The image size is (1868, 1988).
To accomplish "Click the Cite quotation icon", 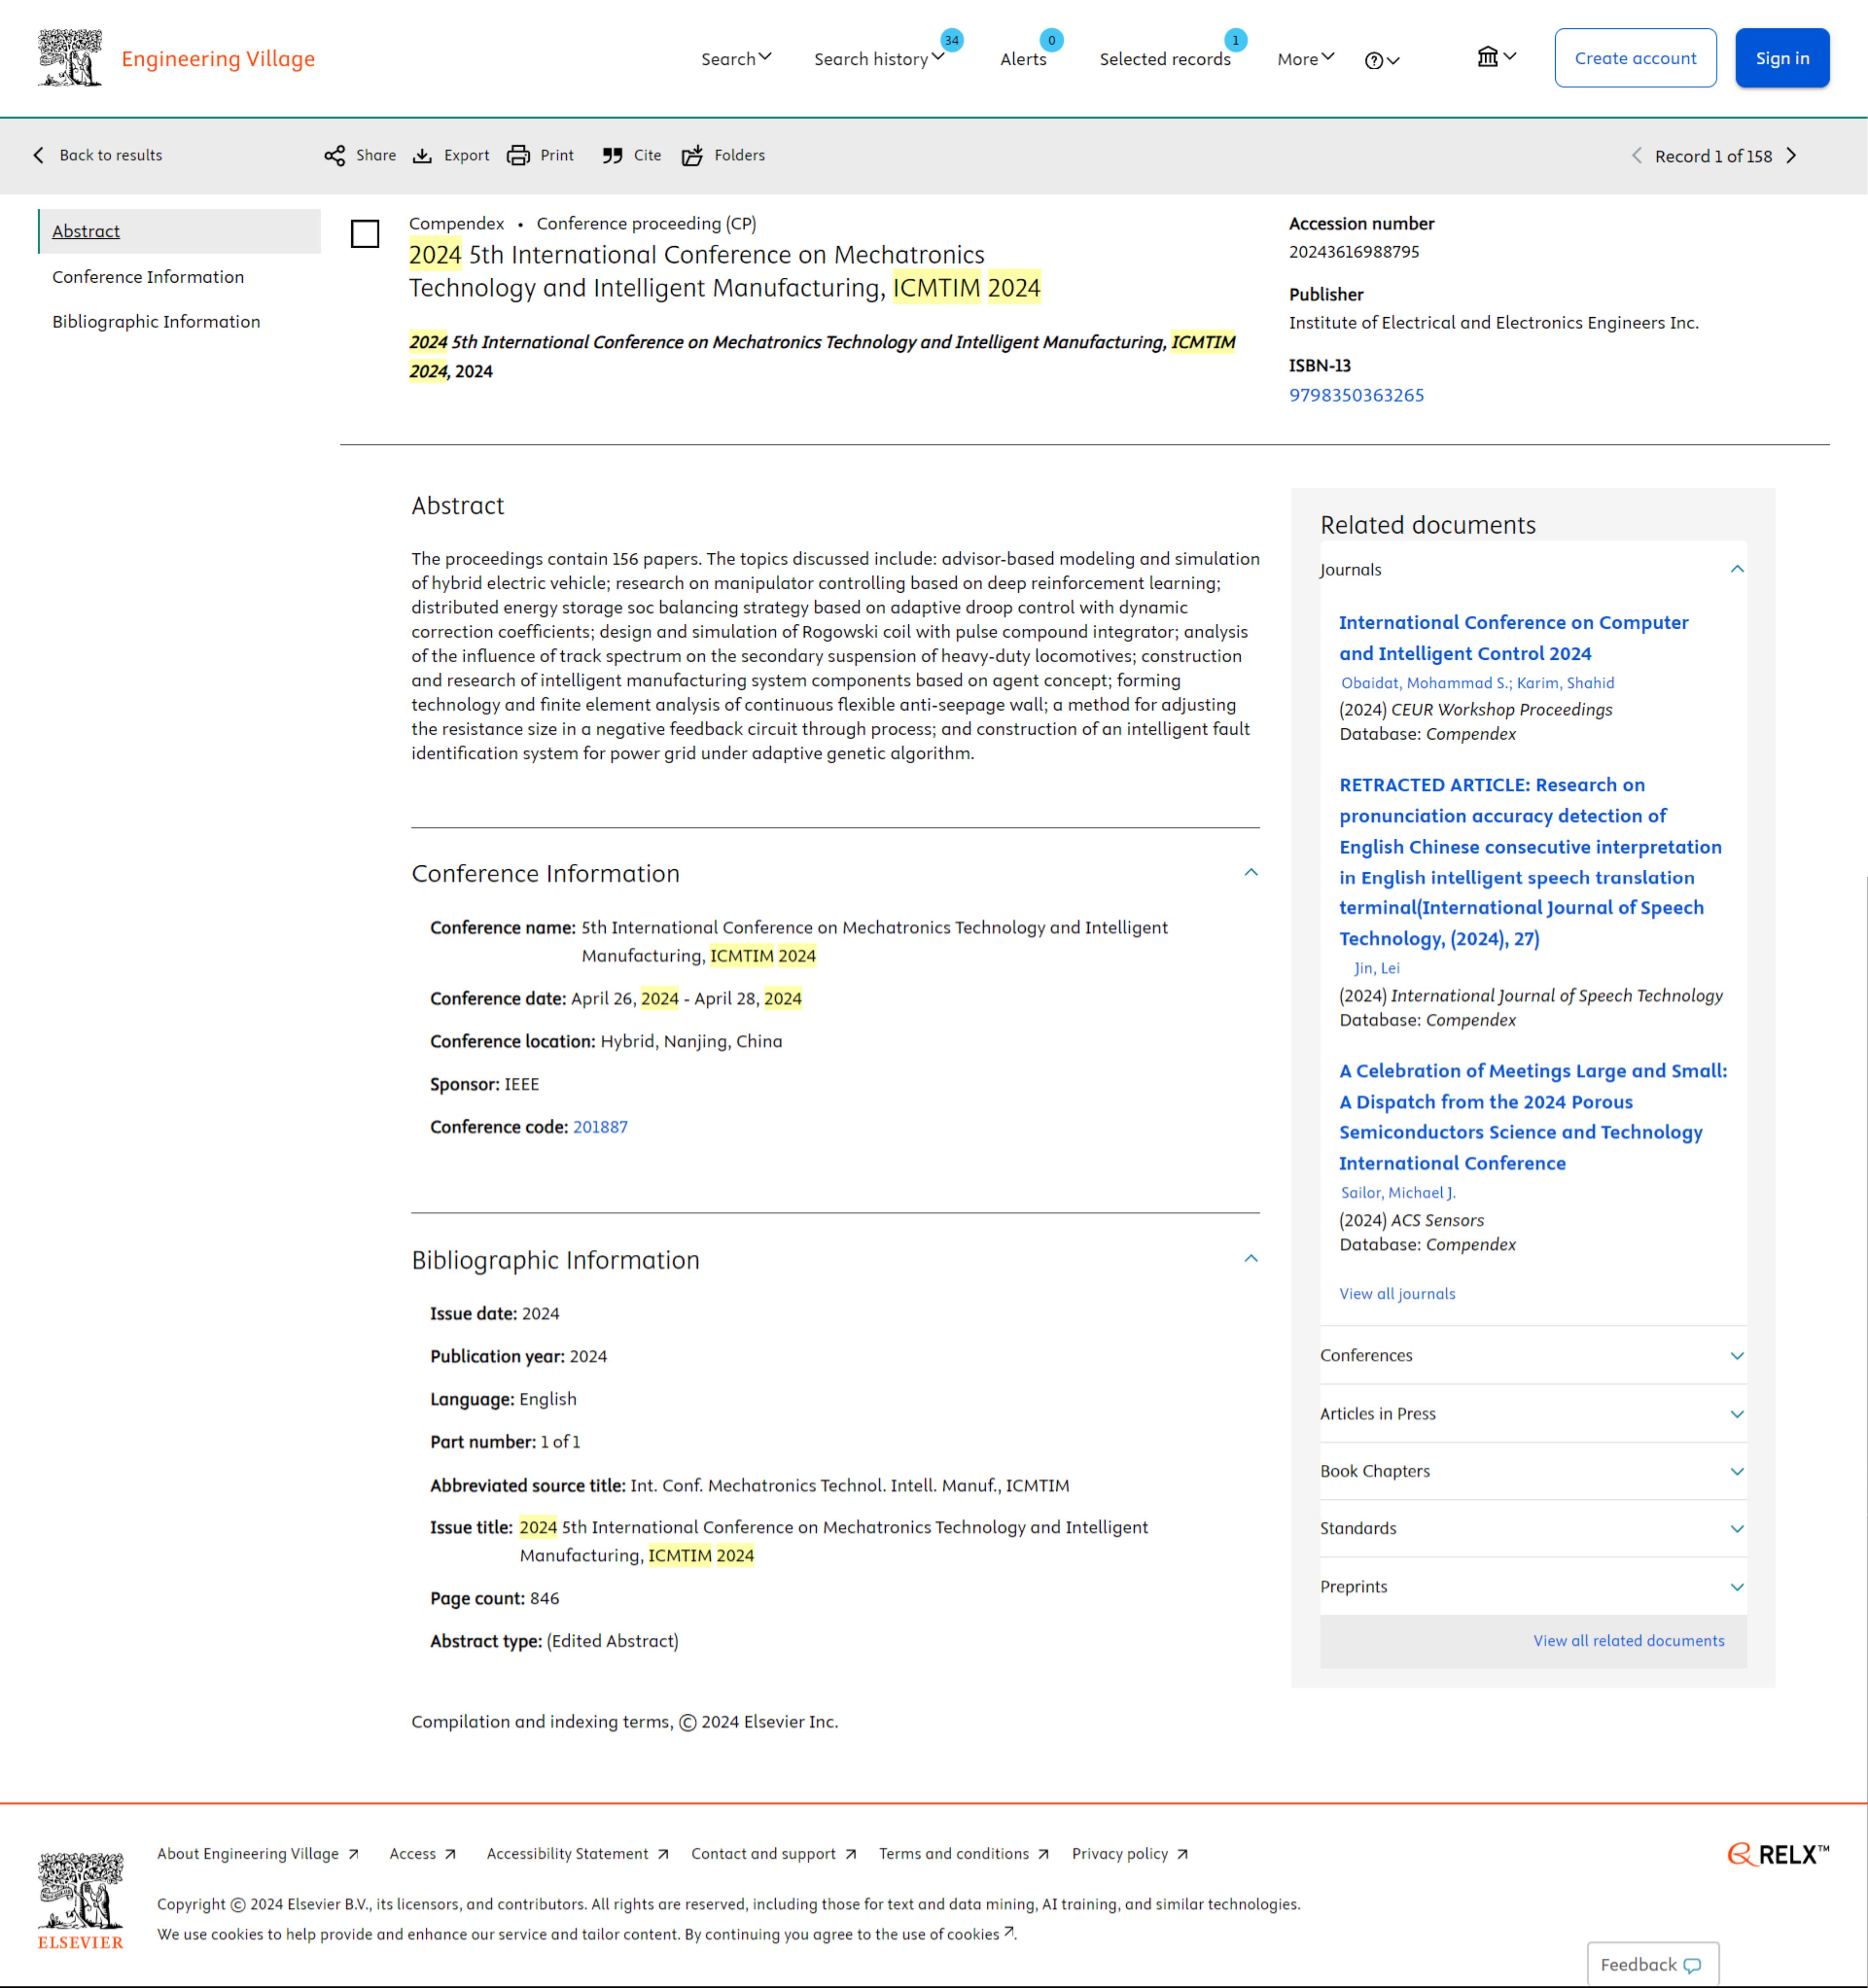I will [612, 156].
